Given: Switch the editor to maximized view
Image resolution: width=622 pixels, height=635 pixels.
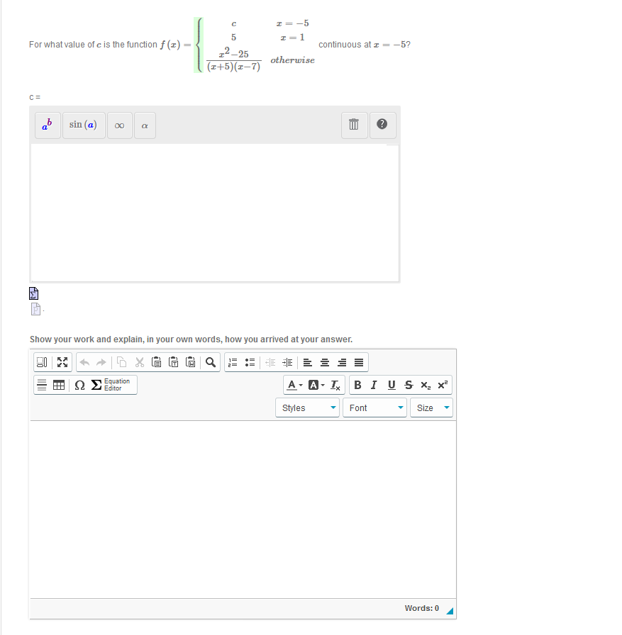Looking at the screenshot, I should 62,361.
